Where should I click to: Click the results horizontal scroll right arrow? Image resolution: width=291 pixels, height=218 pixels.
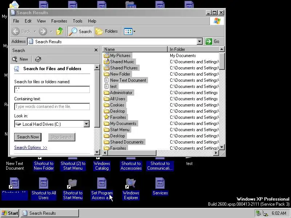[216, 153]
